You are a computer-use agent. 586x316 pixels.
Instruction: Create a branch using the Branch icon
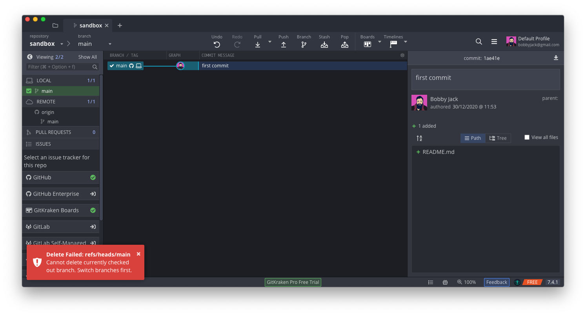304,44
